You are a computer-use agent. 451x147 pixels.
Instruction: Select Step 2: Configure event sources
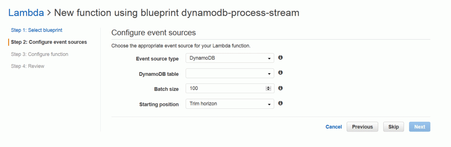click(49, 42)
